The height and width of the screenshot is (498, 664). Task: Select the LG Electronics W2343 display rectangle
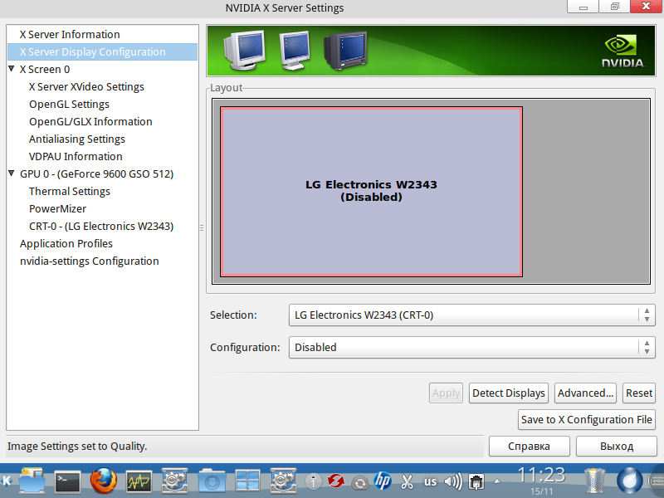(371, 192)
